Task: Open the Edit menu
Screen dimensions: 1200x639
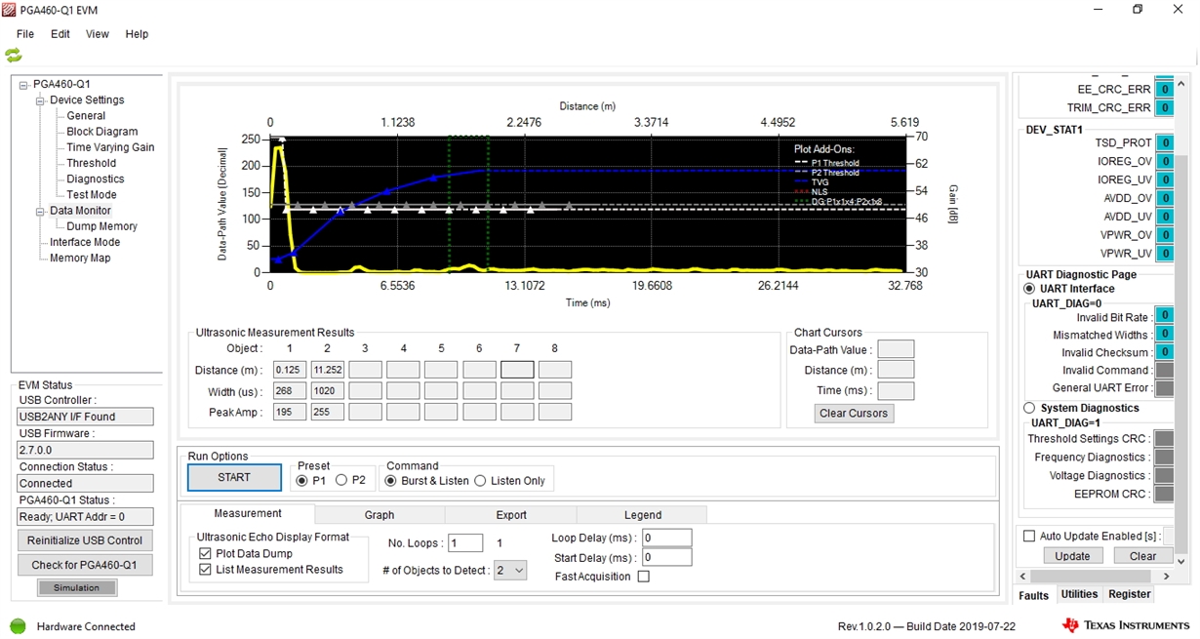Action: pos(60,34)
